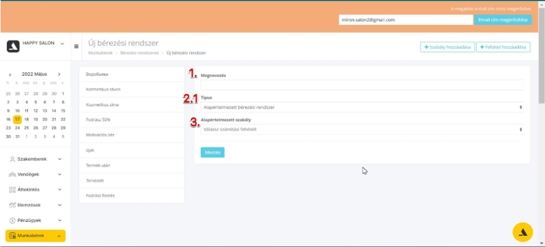Open the Típus dropdown
Image resolution: width=545 pixels, height=247 pixels.
pyautogui.click(x=362, y=107)
